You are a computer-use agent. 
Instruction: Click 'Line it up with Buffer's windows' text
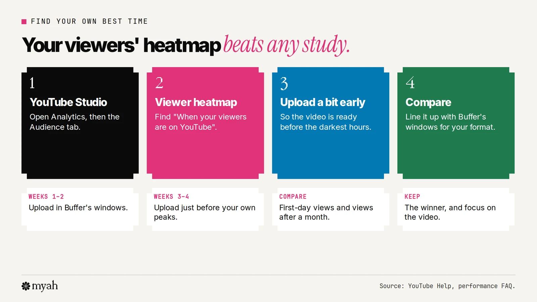(x=450, y=122)
